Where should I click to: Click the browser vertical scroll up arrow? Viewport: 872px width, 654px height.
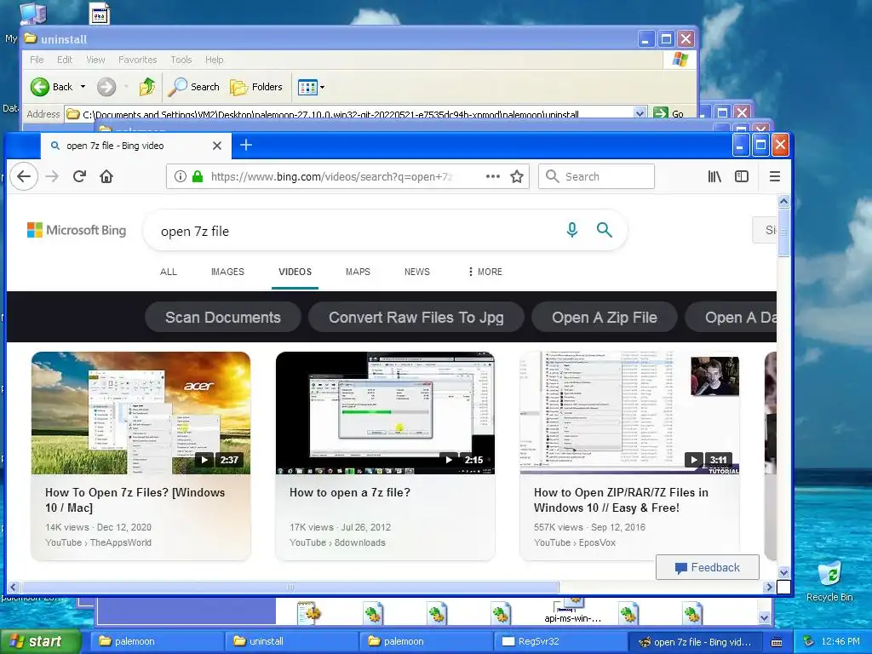[783, 201]
